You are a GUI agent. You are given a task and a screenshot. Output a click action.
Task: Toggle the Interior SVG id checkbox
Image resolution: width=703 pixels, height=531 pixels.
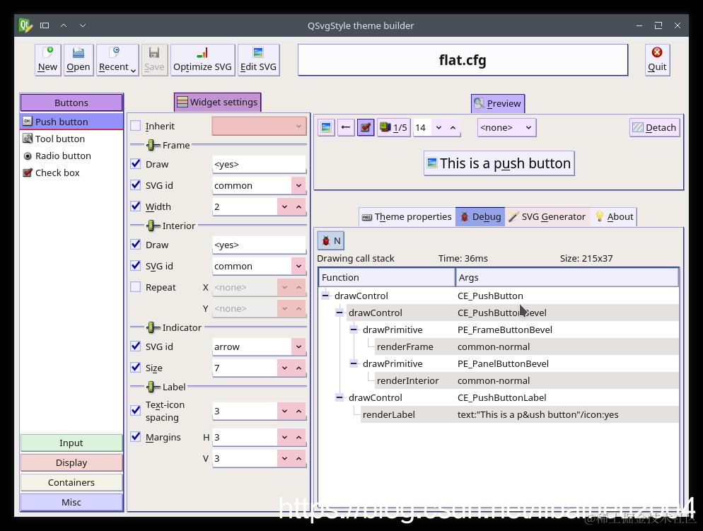pyautogui.click(x=135, y=265)
